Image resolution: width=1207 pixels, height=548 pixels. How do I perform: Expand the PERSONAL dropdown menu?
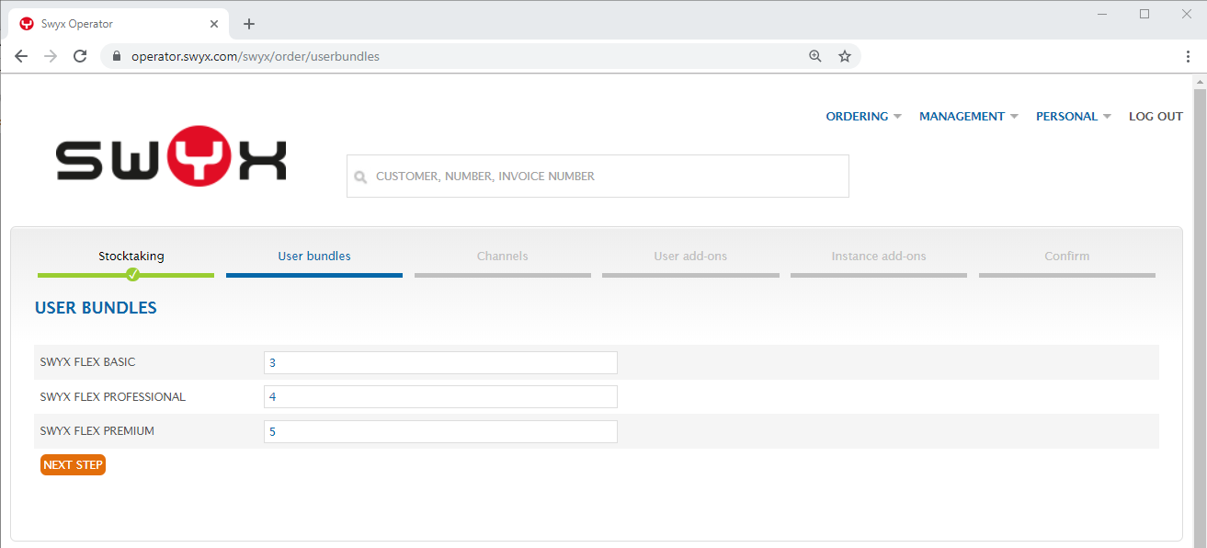(1074, 117)
